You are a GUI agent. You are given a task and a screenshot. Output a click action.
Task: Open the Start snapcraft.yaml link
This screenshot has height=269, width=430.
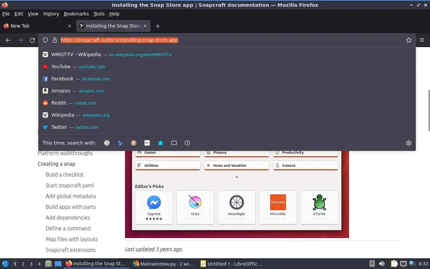(70, 185)
